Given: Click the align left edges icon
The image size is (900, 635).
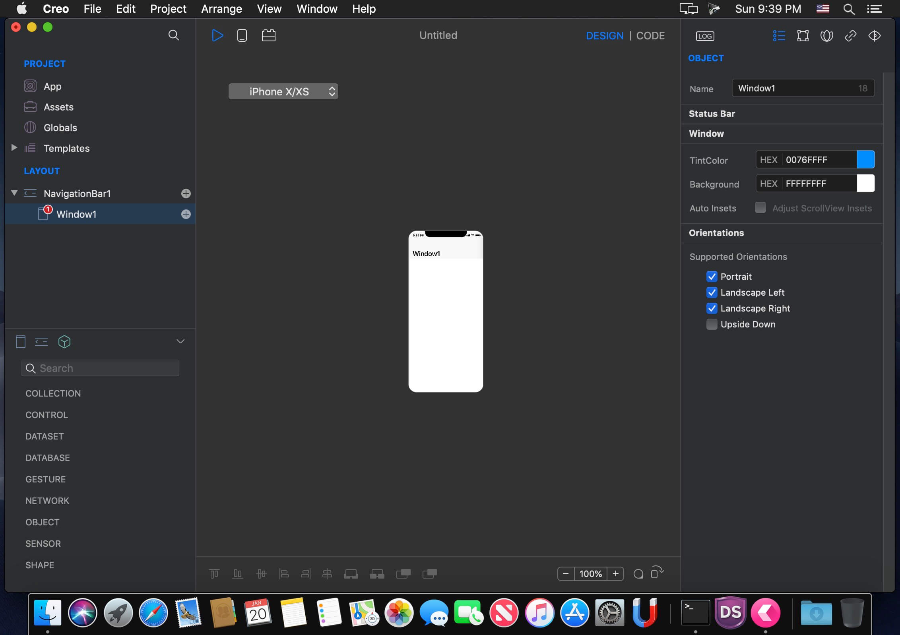Looking at the screenshot, I should [x=284, y=574].
